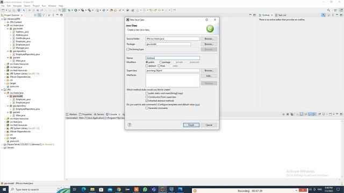Open Task View on taskbar
The width and height of the screenshot is (344, 193).
[x=74, y=189]
